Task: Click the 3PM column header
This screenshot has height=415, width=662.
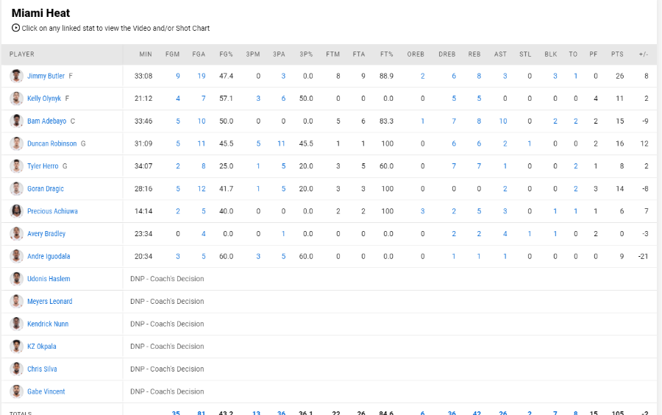Action: (x=253, y=54)
